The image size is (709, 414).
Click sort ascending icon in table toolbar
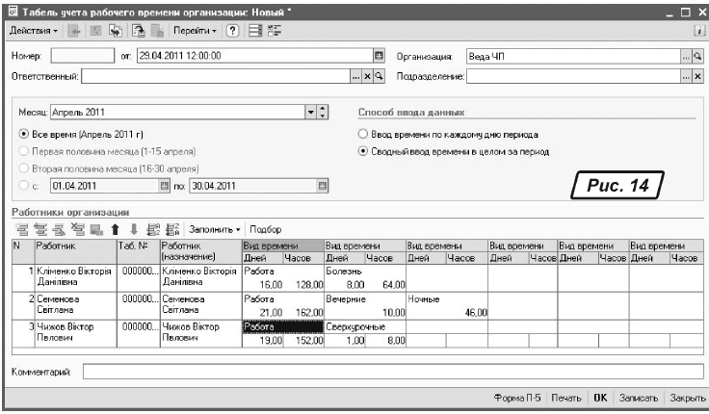coord(153,230)
